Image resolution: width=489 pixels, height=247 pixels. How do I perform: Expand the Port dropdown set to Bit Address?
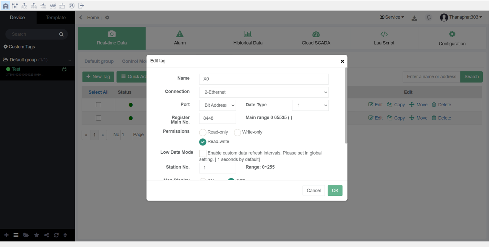[x=218, y=105]
